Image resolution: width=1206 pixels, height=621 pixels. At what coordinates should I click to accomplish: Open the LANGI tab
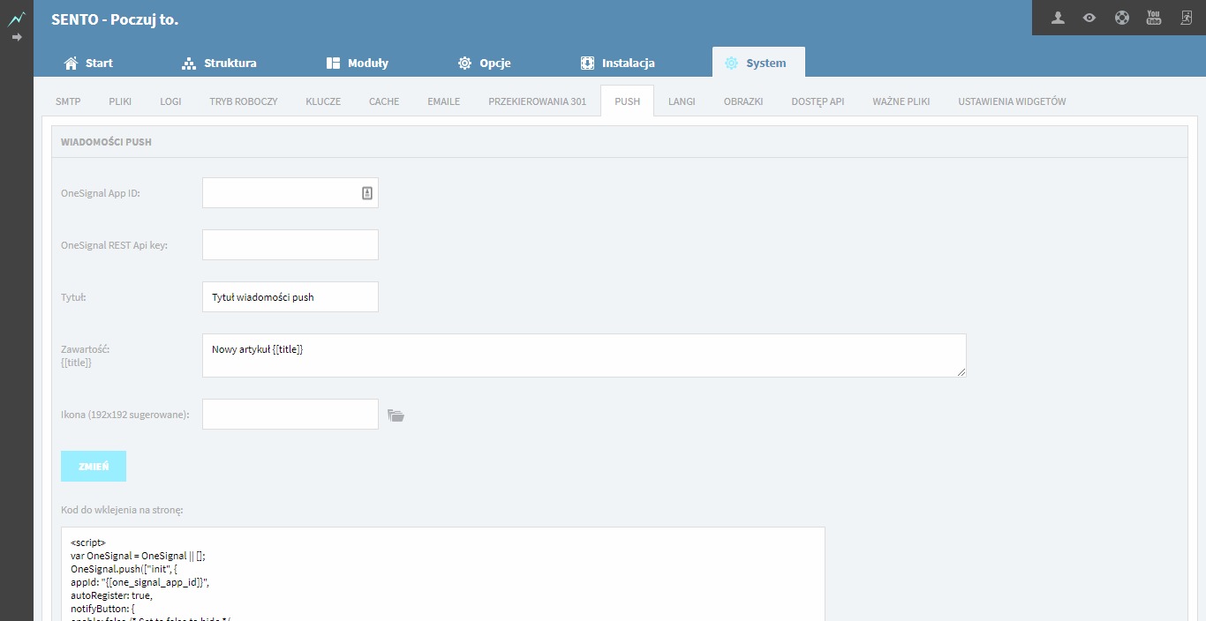click(682, 101)
